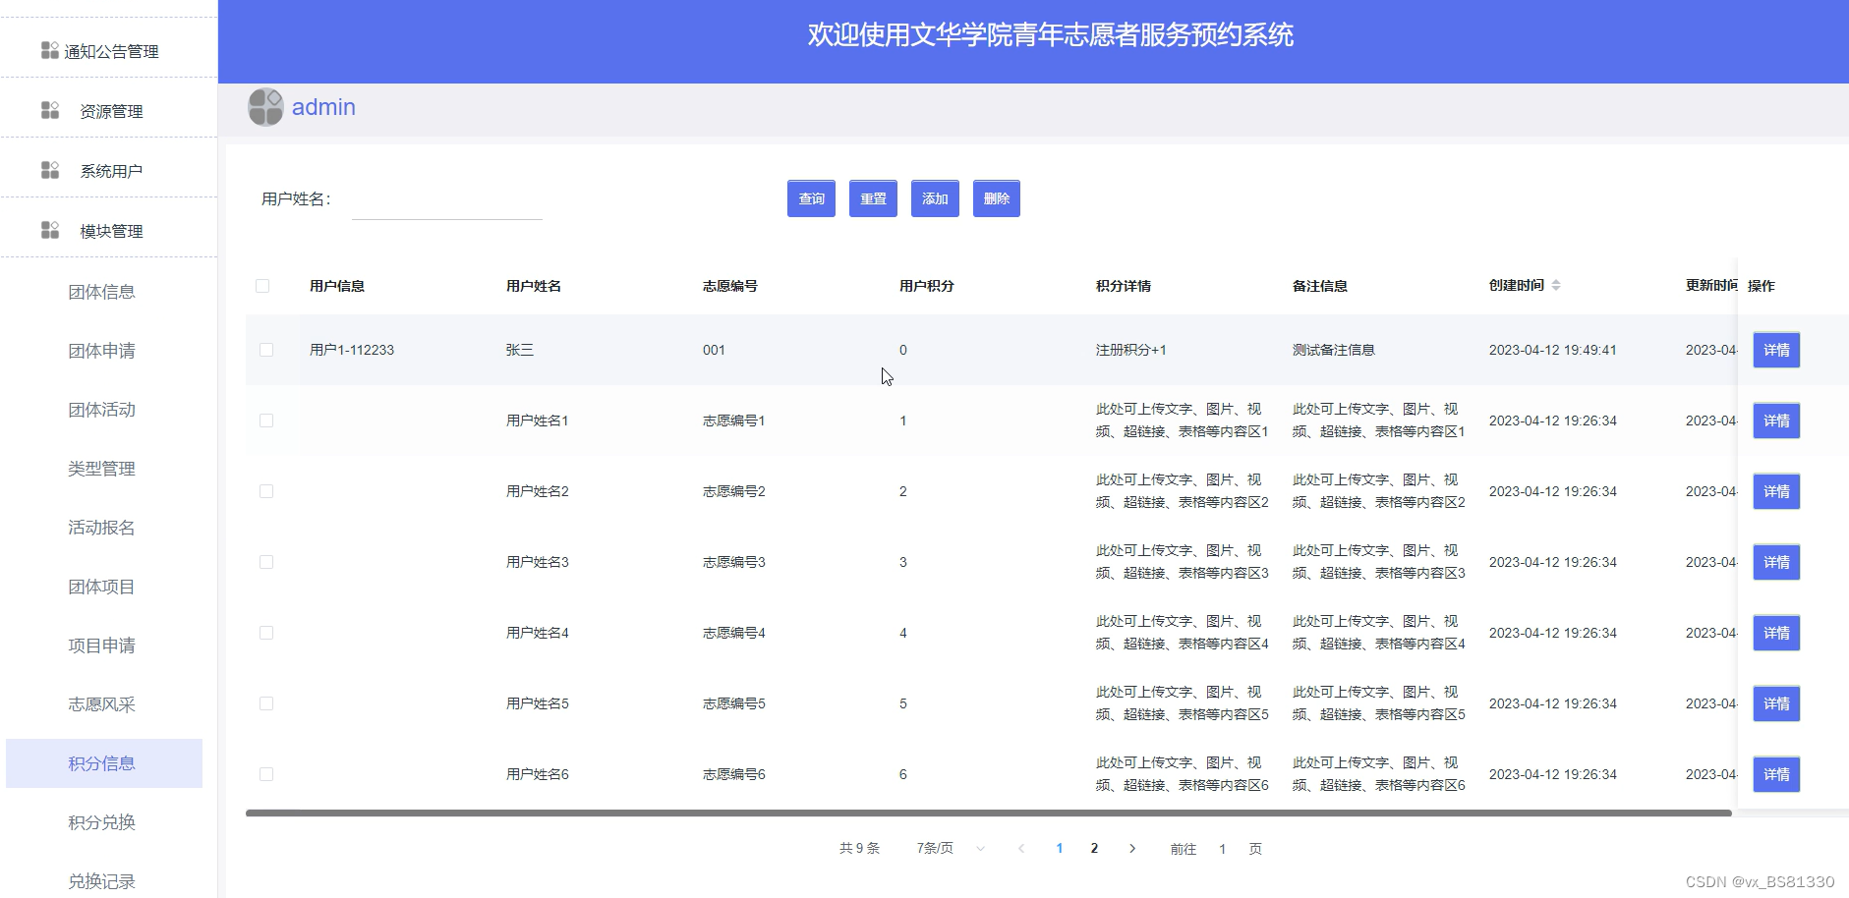This screenshot has height=898, width=1849.
Task: Check the row for 用户姓名2
Action: (266, 491)
